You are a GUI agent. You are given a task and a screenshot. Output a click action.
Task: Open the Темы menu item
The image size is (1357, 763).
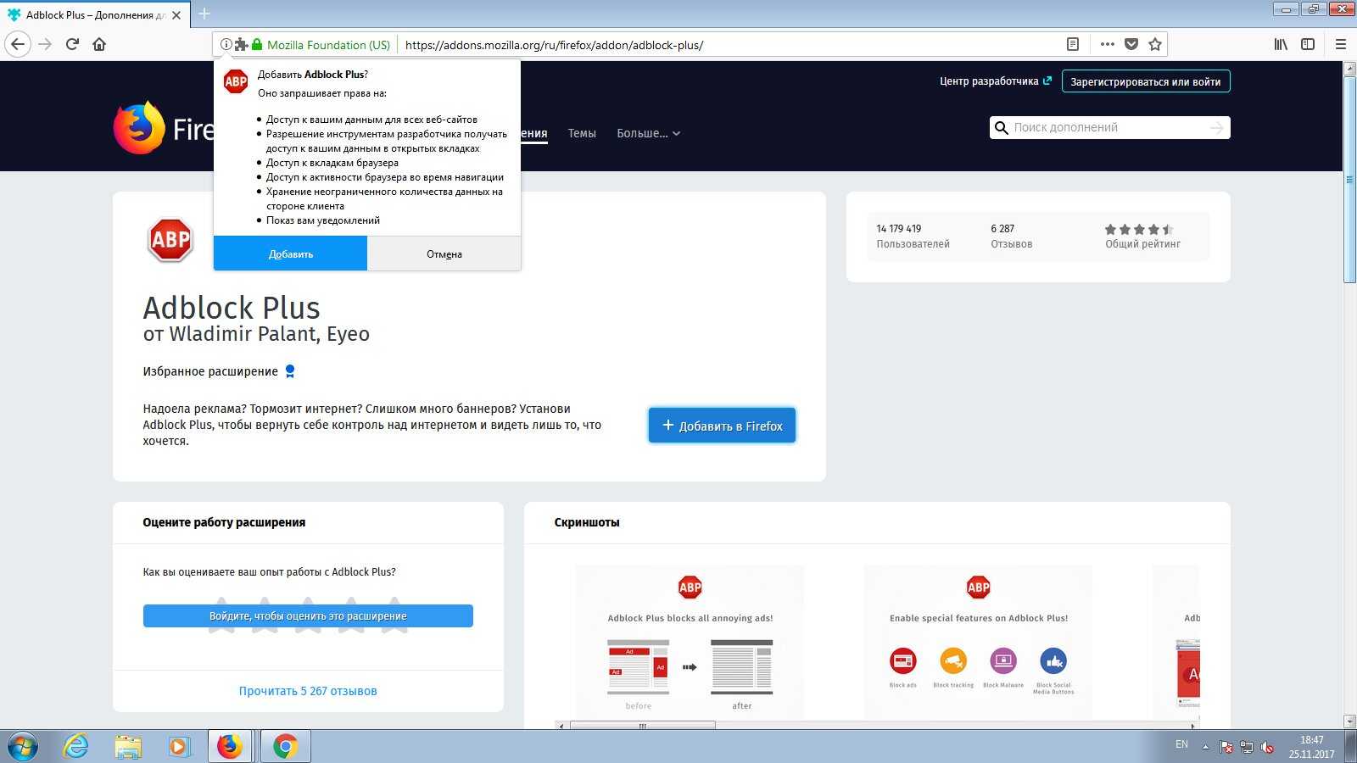[582, 133]
